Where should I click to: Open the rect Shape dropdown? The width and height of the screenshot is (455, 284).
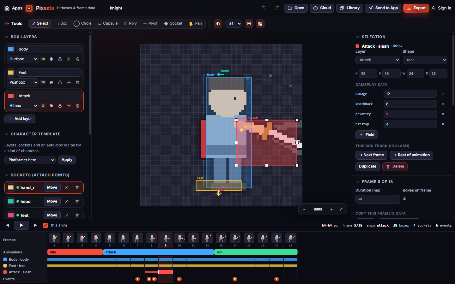[425, 60]
